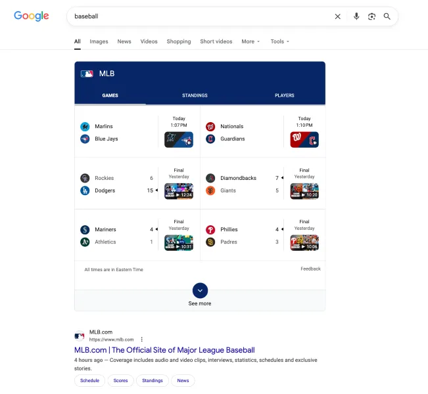428x394 pixels.
Task: Click the Padres team logo
Action: (x=210, y=242)
